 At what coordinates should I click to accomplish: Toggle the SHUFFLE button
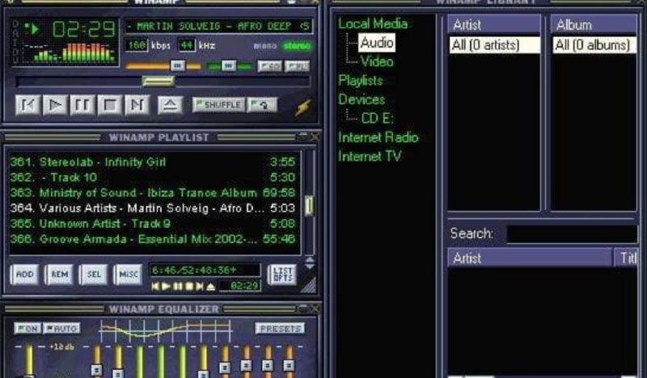[218, 105]
